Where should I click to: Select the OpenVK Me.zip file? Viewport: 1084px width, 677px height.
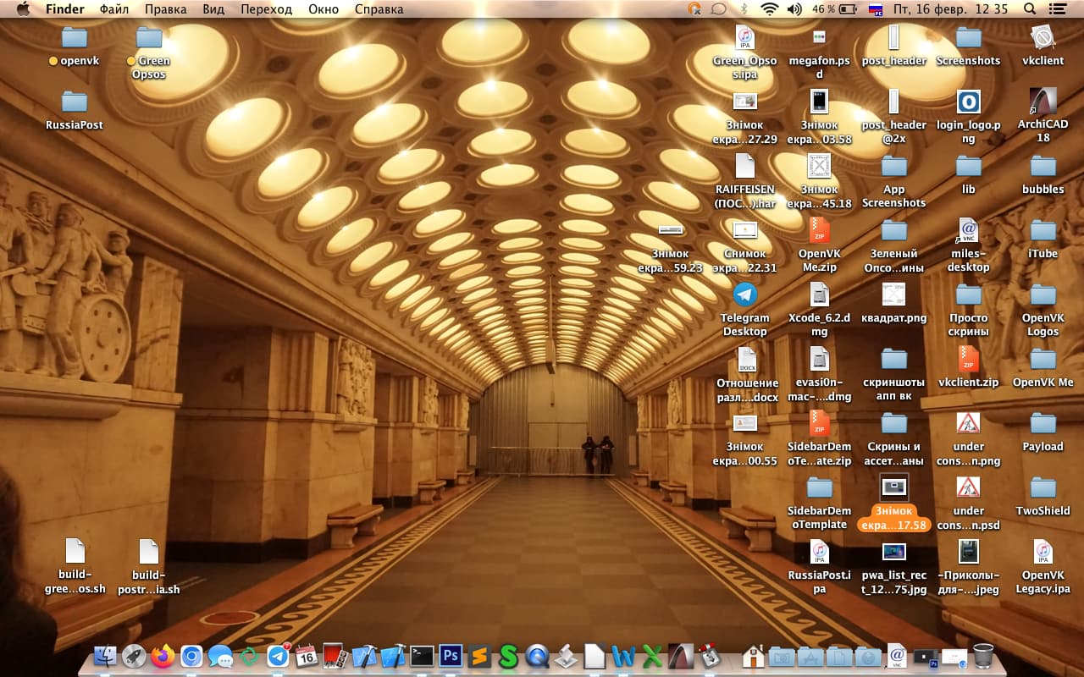[819, 230]
